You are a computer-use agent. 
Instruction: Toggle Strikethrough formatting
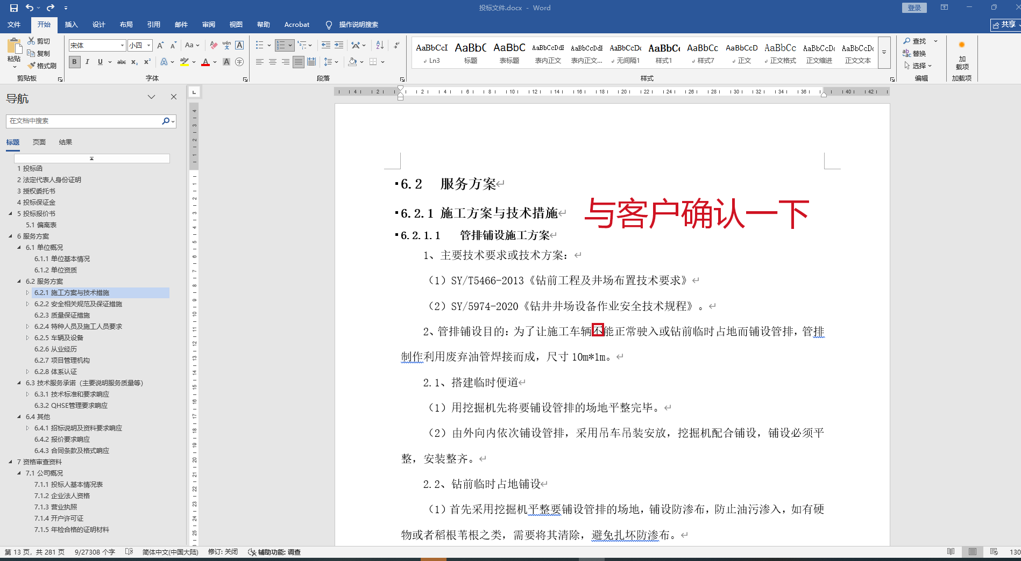click(122, 62)
